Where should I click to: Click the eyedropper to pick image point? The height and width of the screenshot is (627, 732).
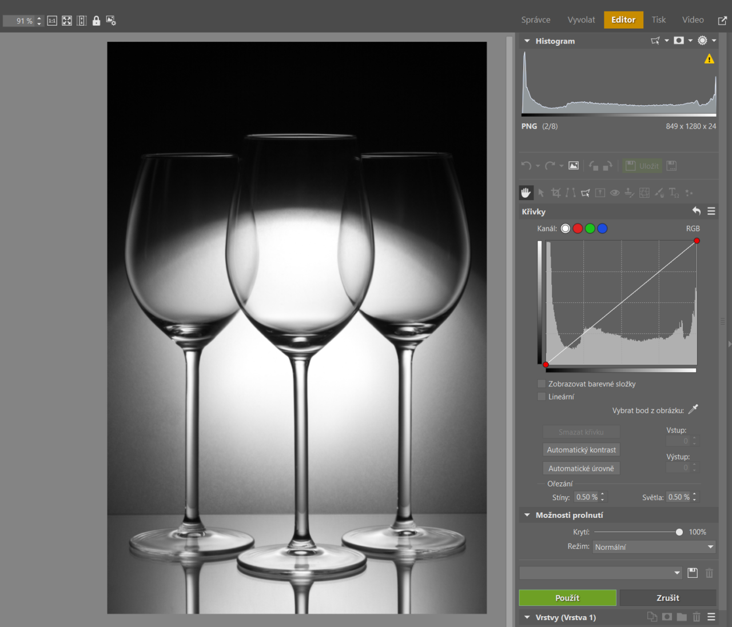pyautogui.click(x=693, y=409)
